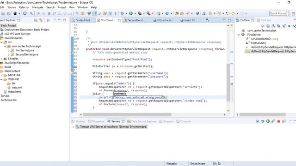Collapse FirstServlet class in Outline
The width and height of the screenshot is (296, 166).
239,35
